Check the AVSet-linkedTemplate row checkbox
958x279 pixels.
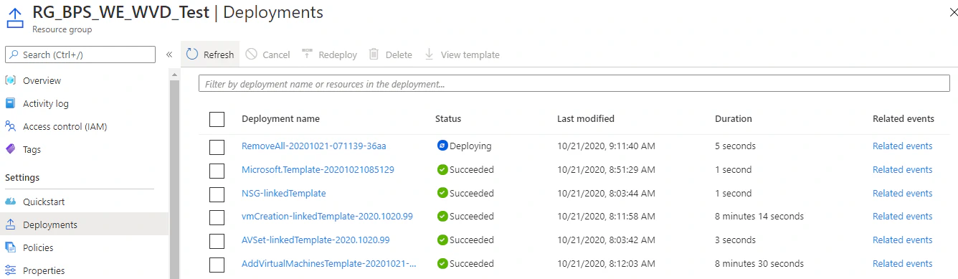click(x=217, y=241)
